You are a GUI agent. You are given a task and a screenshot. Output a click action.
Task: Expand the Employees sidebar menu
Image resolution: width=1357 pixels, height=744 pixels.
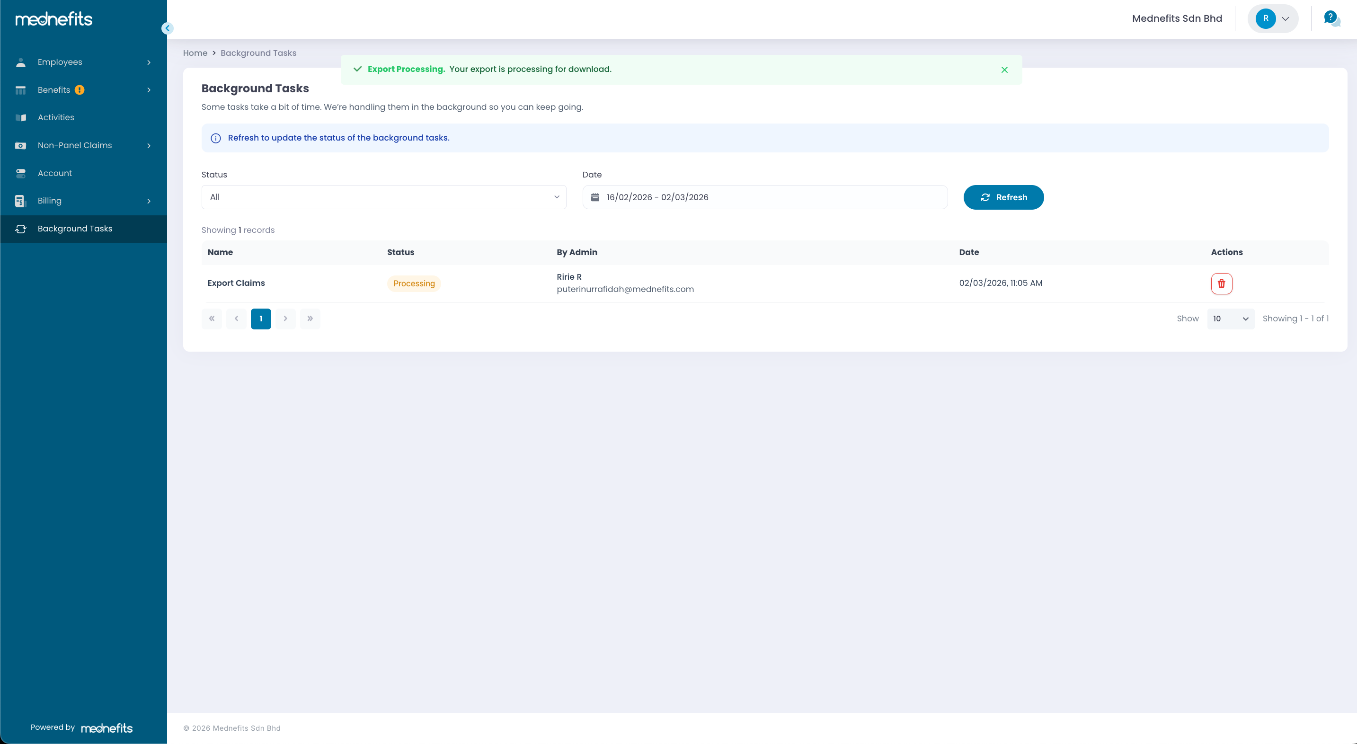pos(83,62)
